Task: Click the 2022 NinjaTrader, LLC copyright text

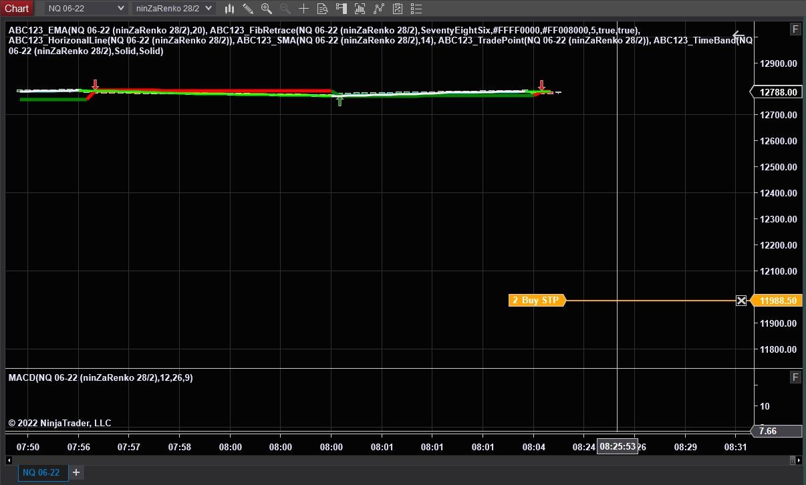Action: pyautogui.click(x=59, y=423)
